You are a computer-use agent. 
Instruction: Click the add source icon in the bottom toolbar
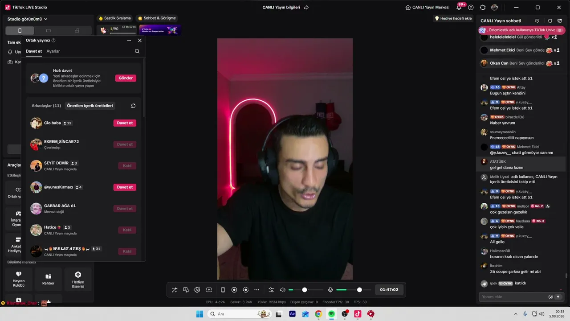[x=209, y=290]
